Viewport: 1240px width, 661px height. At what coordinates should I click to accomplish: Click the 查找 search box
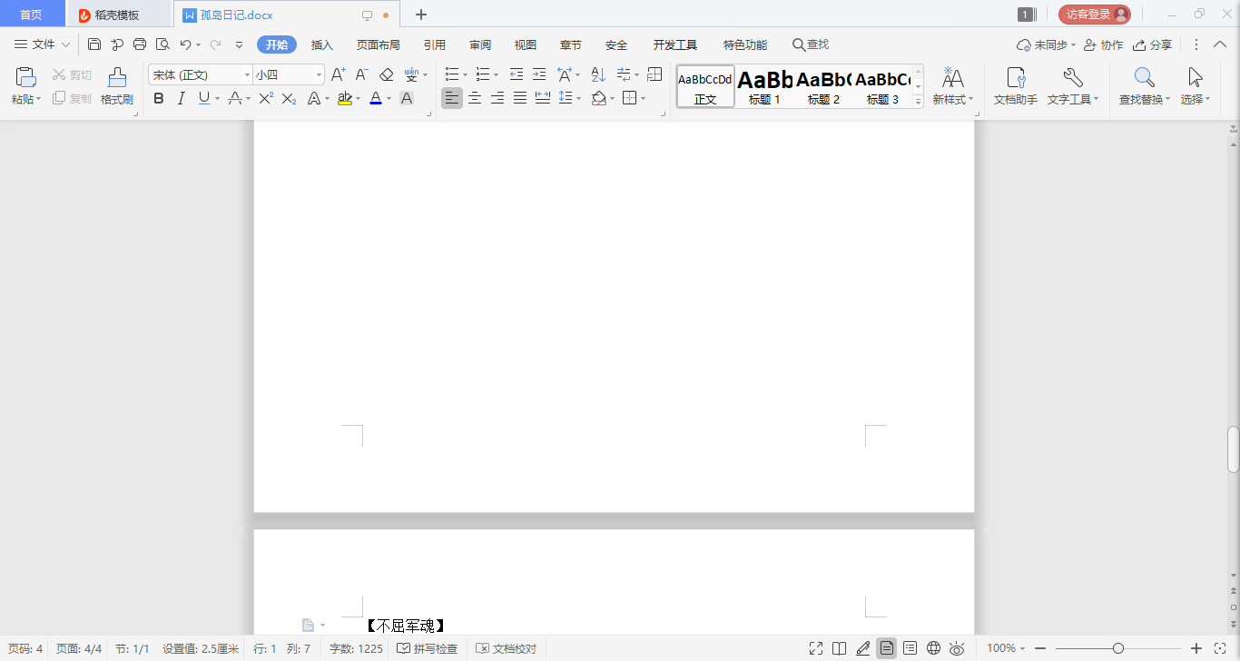coord(811,44)
